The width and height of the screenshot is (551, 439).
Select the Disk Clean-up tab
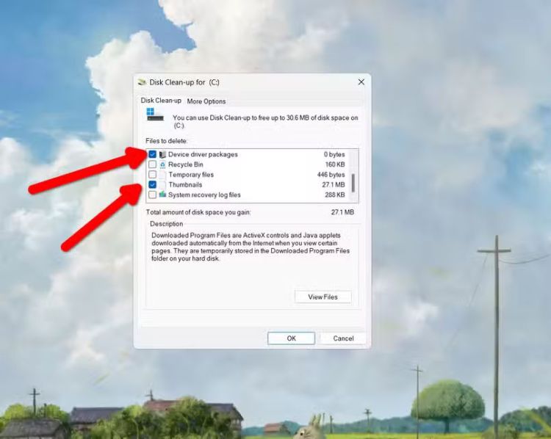(161, 101)
